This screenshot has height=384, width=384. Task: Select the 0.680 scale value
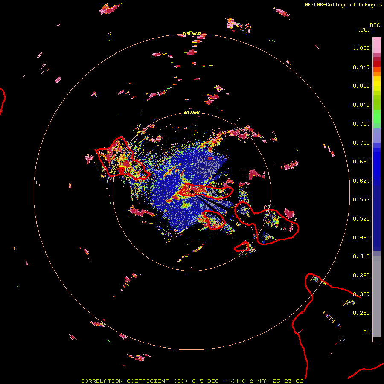click(361, 162)
